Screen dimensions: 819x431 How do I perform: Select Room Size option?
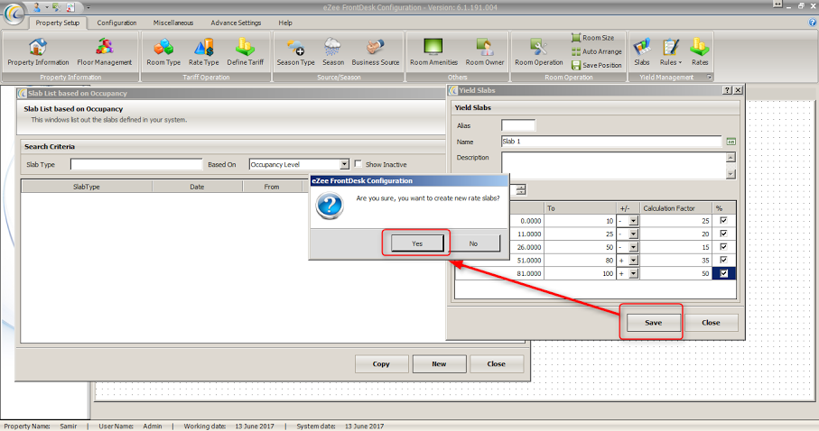pos(593,38)
